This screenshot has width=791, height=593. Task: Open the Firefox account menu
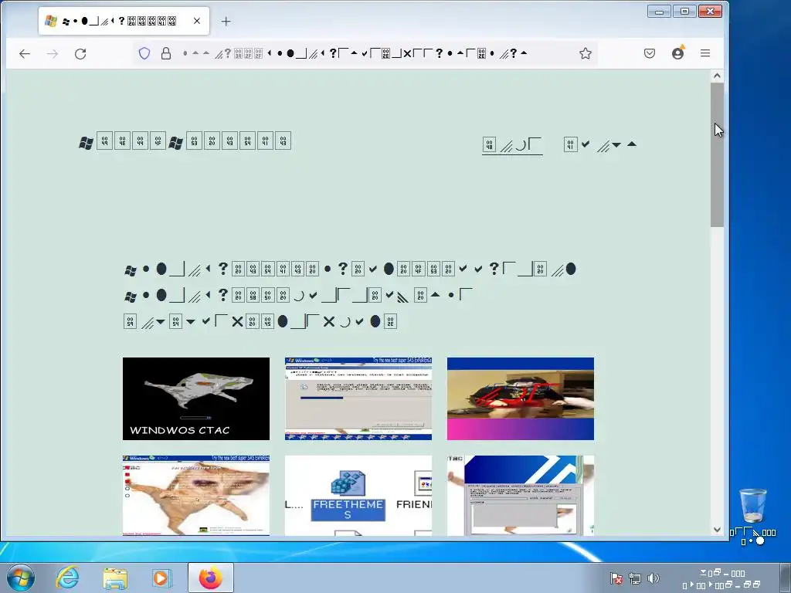677,53
